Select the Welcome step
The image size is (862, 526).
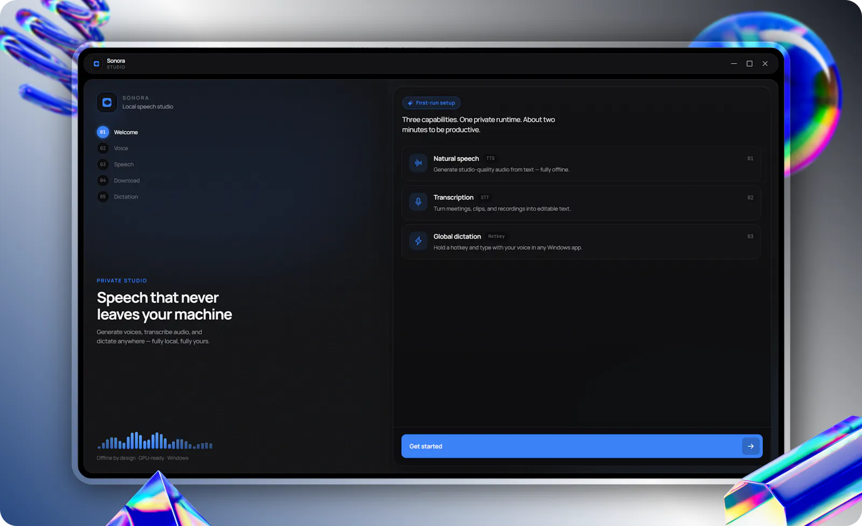point(118,132)
